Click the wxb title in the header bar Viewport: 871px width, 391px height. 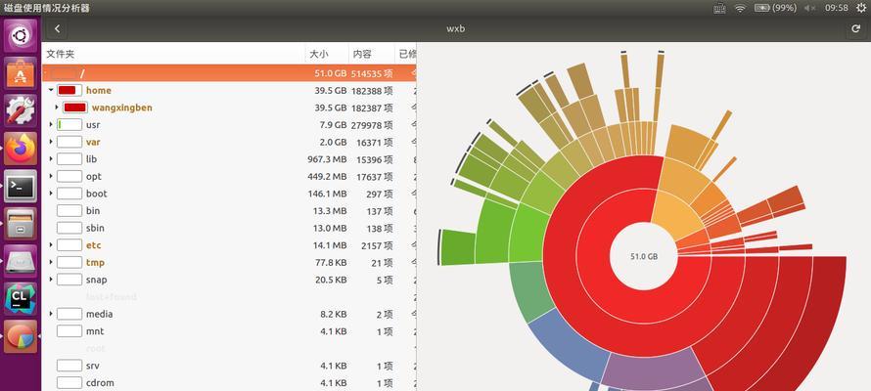click(455, 29)
